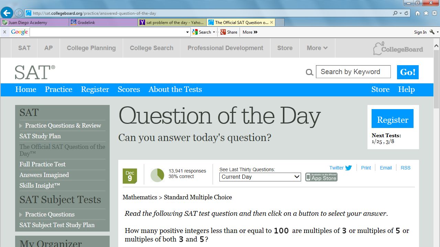This screenshot has width=440, height=247.
Task: Open Home in the blue menu bar
Action: [x=26, y=90]
